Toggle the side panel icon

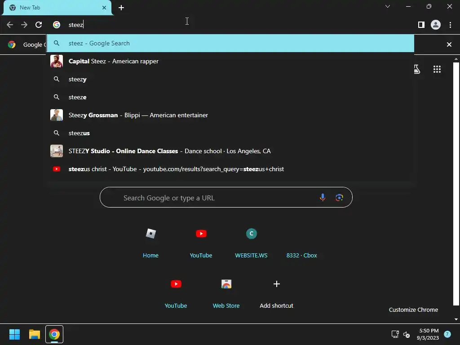421,25
